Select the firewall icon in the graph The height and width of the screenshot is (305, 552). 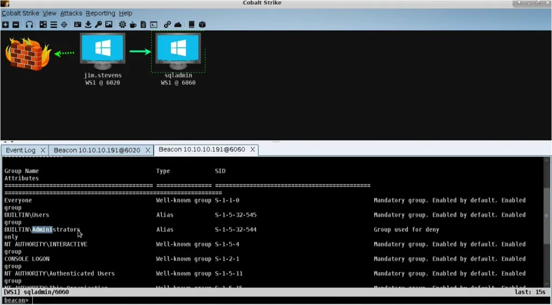28,53
